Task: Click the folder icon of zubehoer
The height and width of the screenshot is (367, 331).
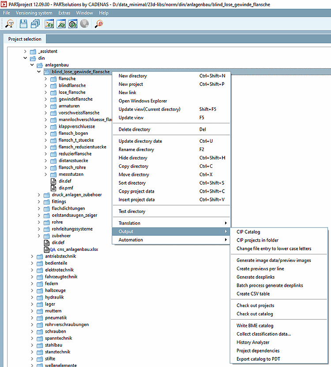Action: (x=46, y=236)
